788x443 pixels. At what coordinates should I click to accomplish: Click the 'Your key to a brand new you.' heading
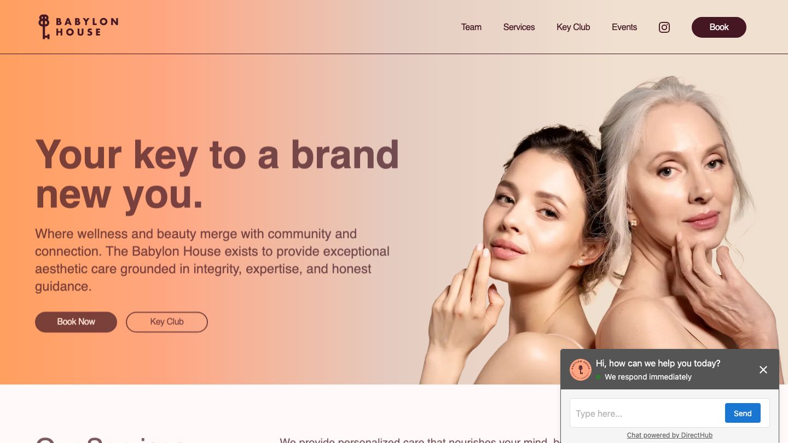click(x=217, y=174)
